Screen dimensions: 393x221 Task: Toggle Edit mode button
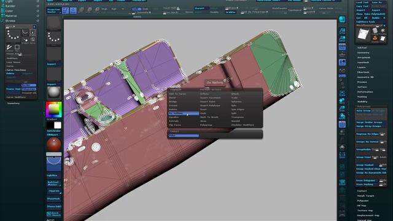pos(66,10)
